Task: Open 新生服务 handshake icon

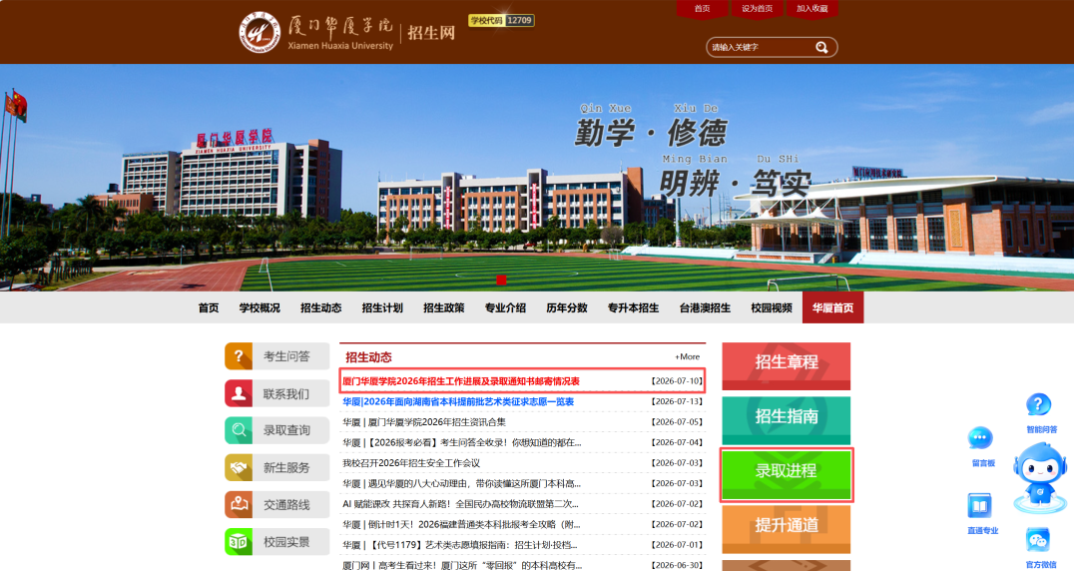Action: pos(239,467)
